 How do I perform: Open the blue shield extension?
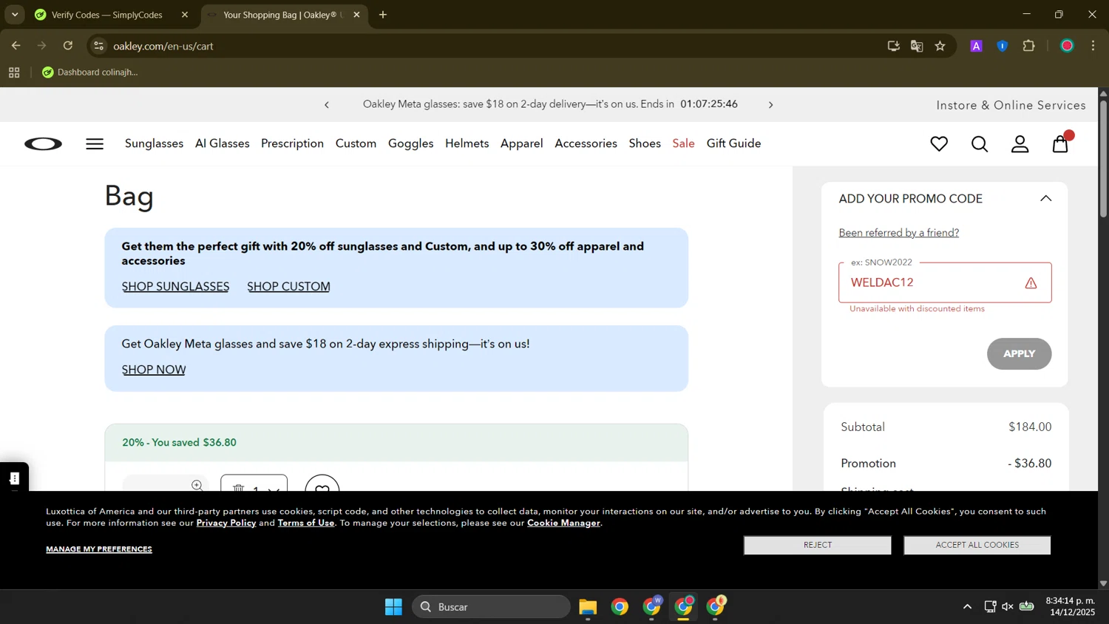1003,46
